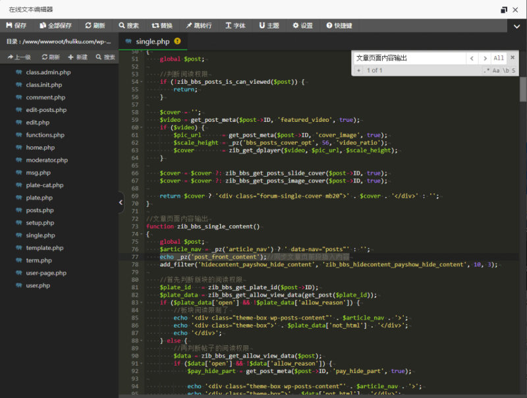Viewport: 527px width, 398px height.
Task: Create a new item with 新建
Action: tap(78, 57)
